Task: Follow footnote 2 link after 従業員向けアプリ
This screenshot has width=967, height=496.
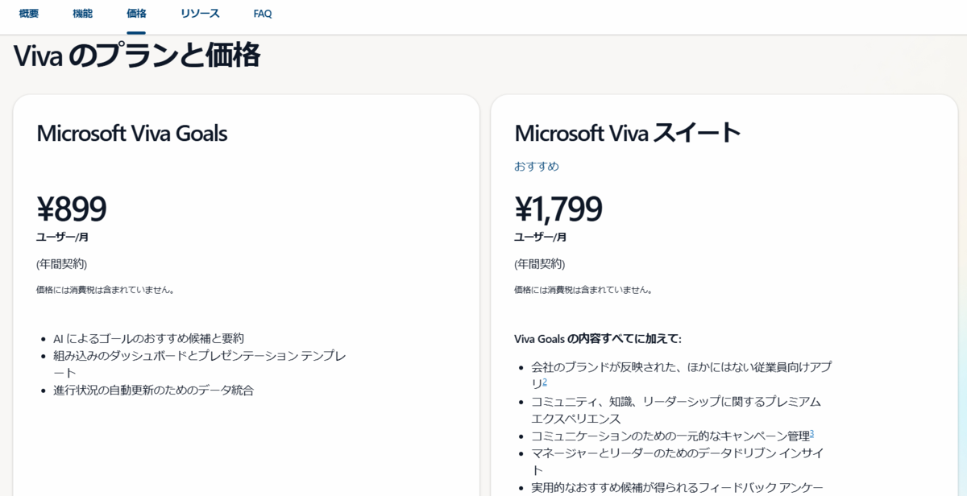Action: click(x=545, y=382)
